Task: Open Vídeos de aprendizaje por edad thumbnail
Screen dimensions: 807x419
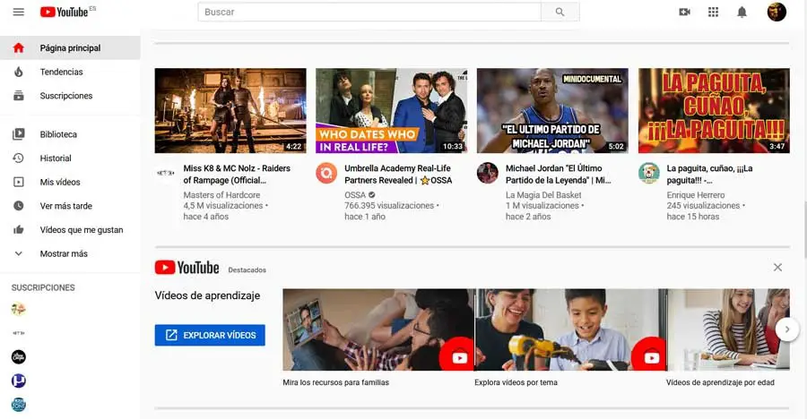Action: tap(728, 329)
